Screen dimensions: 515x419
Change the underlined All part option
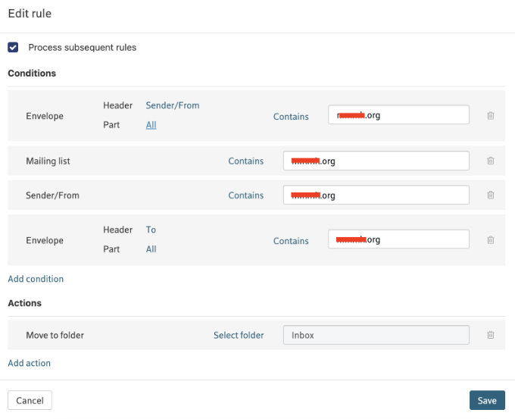[151, 125]
